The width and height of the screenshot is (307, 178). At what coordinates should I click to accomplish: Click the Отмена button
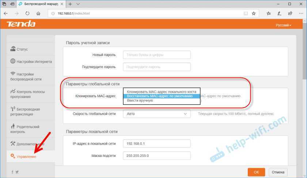[x=278, y=172]
